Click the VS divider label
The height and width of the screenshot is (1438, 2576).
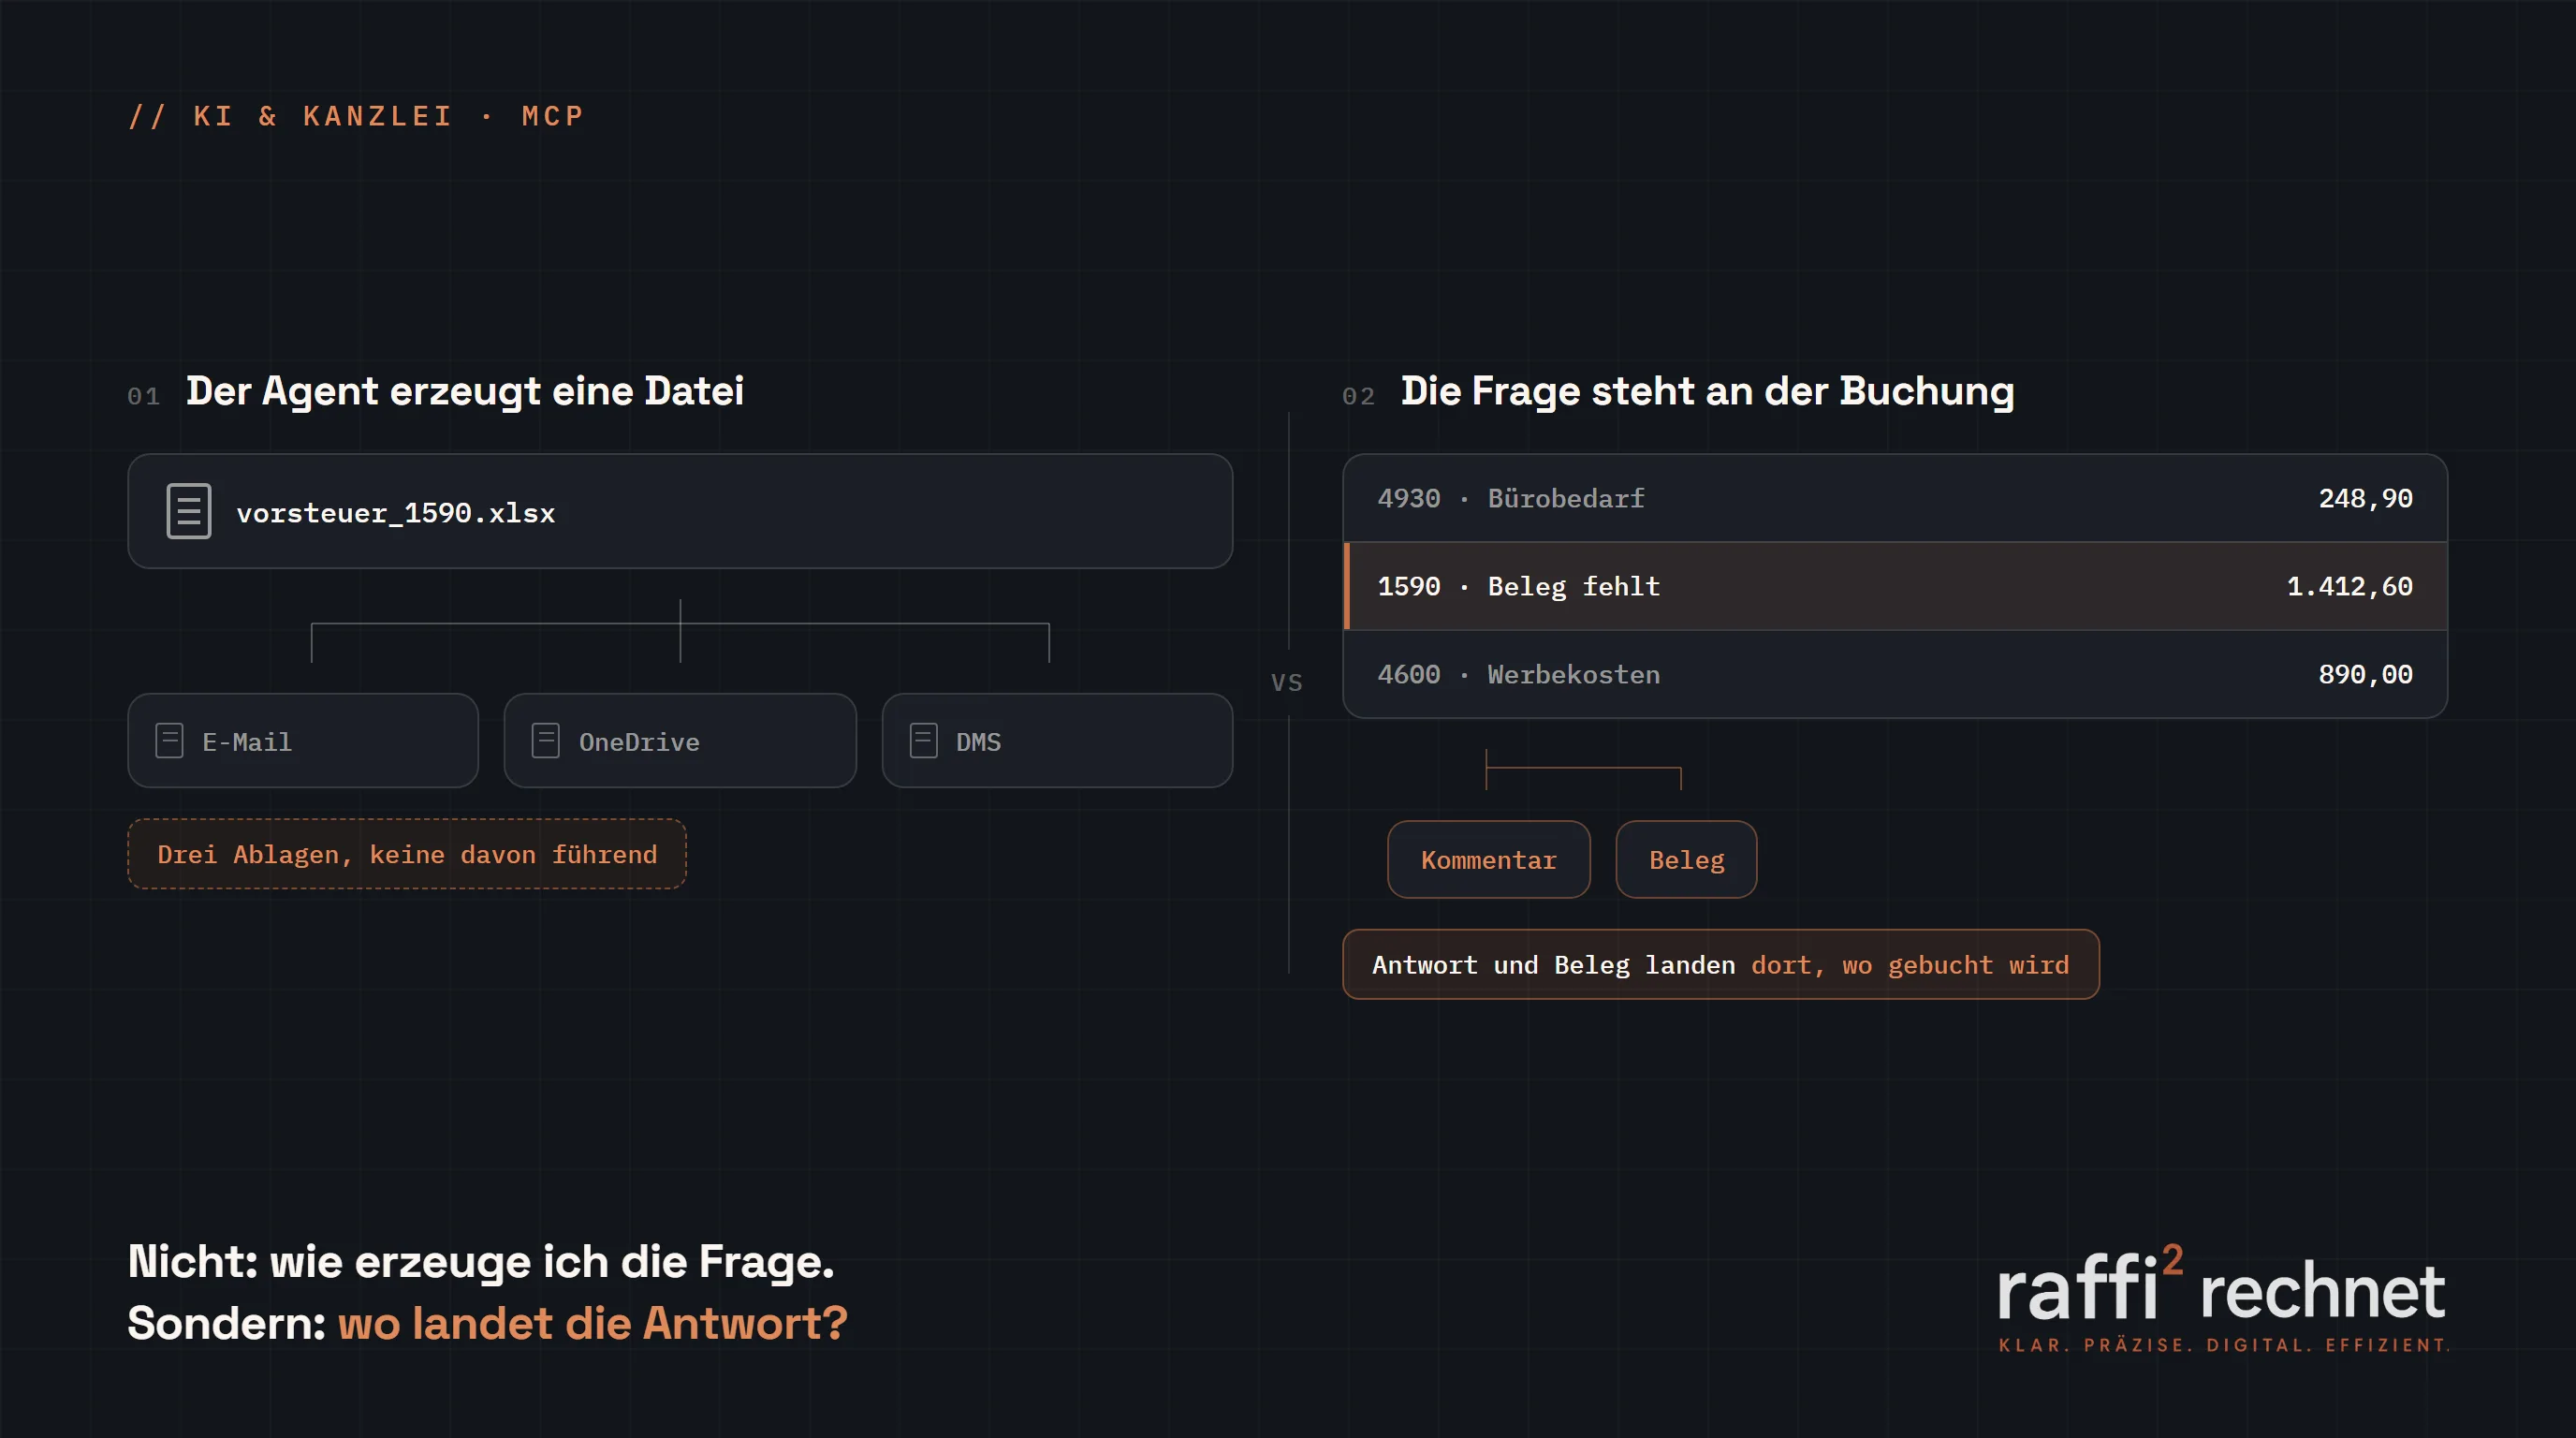1287,682
